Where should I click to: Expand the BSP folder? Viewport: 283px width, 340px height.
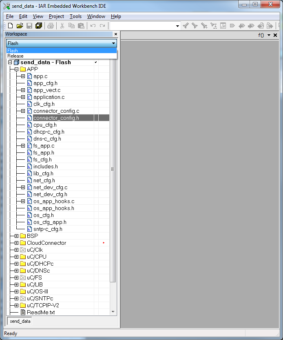click(x=16, y=236)
